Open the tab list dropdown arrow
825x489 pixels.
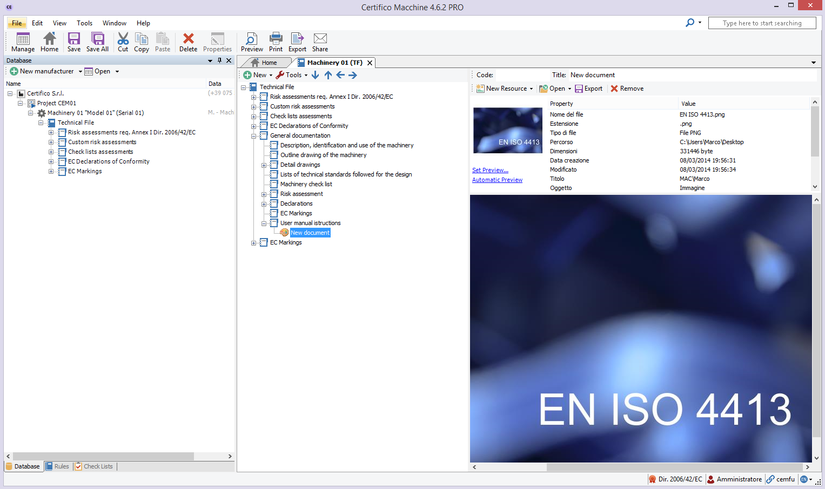coord(814,63)
